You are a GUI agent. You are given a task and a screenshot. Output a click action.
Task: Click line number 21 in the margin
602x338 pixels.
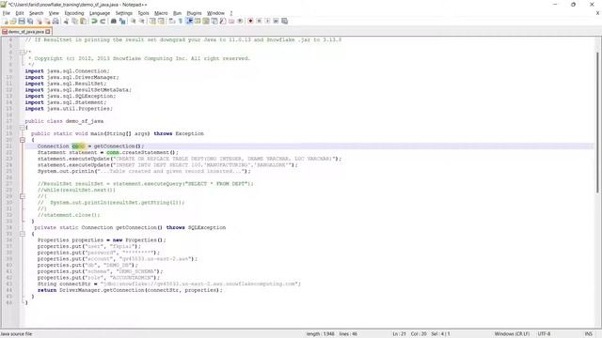9,146
